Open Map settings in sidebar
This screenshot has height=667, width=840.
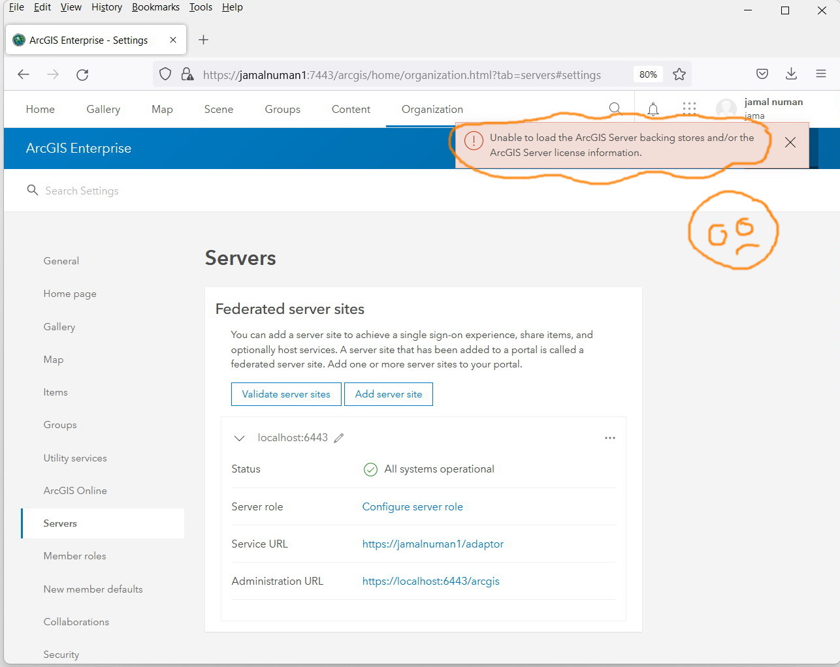pyautogui.click(x=54, y=360)
